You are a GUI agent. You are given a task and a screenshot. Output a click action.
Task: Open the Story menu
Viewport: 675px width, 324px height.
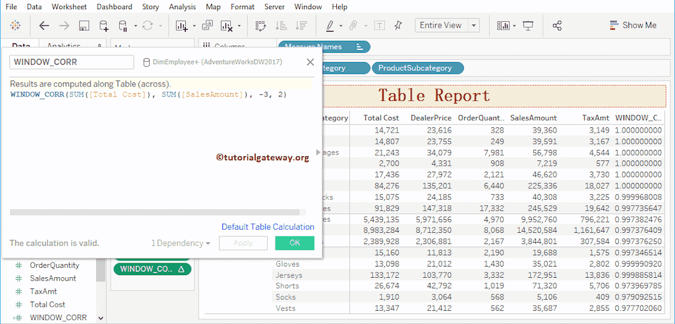[150, 7]
